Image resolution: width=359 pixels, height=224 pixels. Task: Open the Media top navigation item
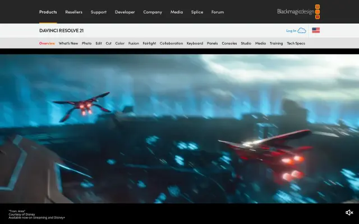[177, 12]
